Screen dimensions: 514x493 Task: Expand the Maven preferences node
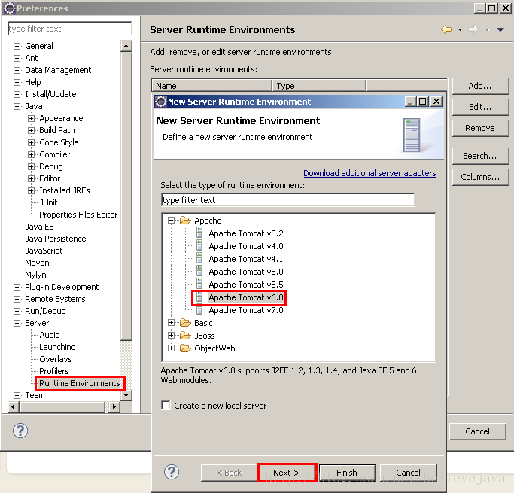pos(17,263)
